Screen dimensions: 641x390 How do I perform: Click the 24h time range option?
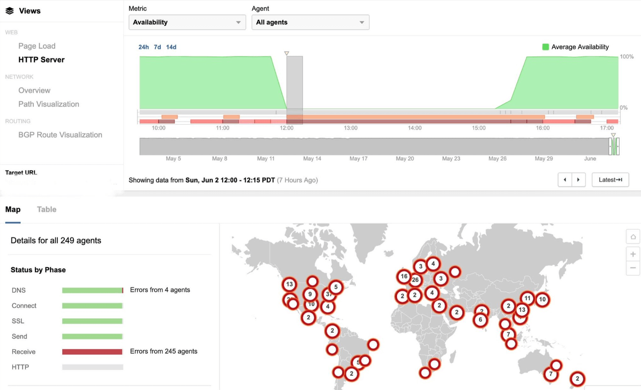coord(144,47)
